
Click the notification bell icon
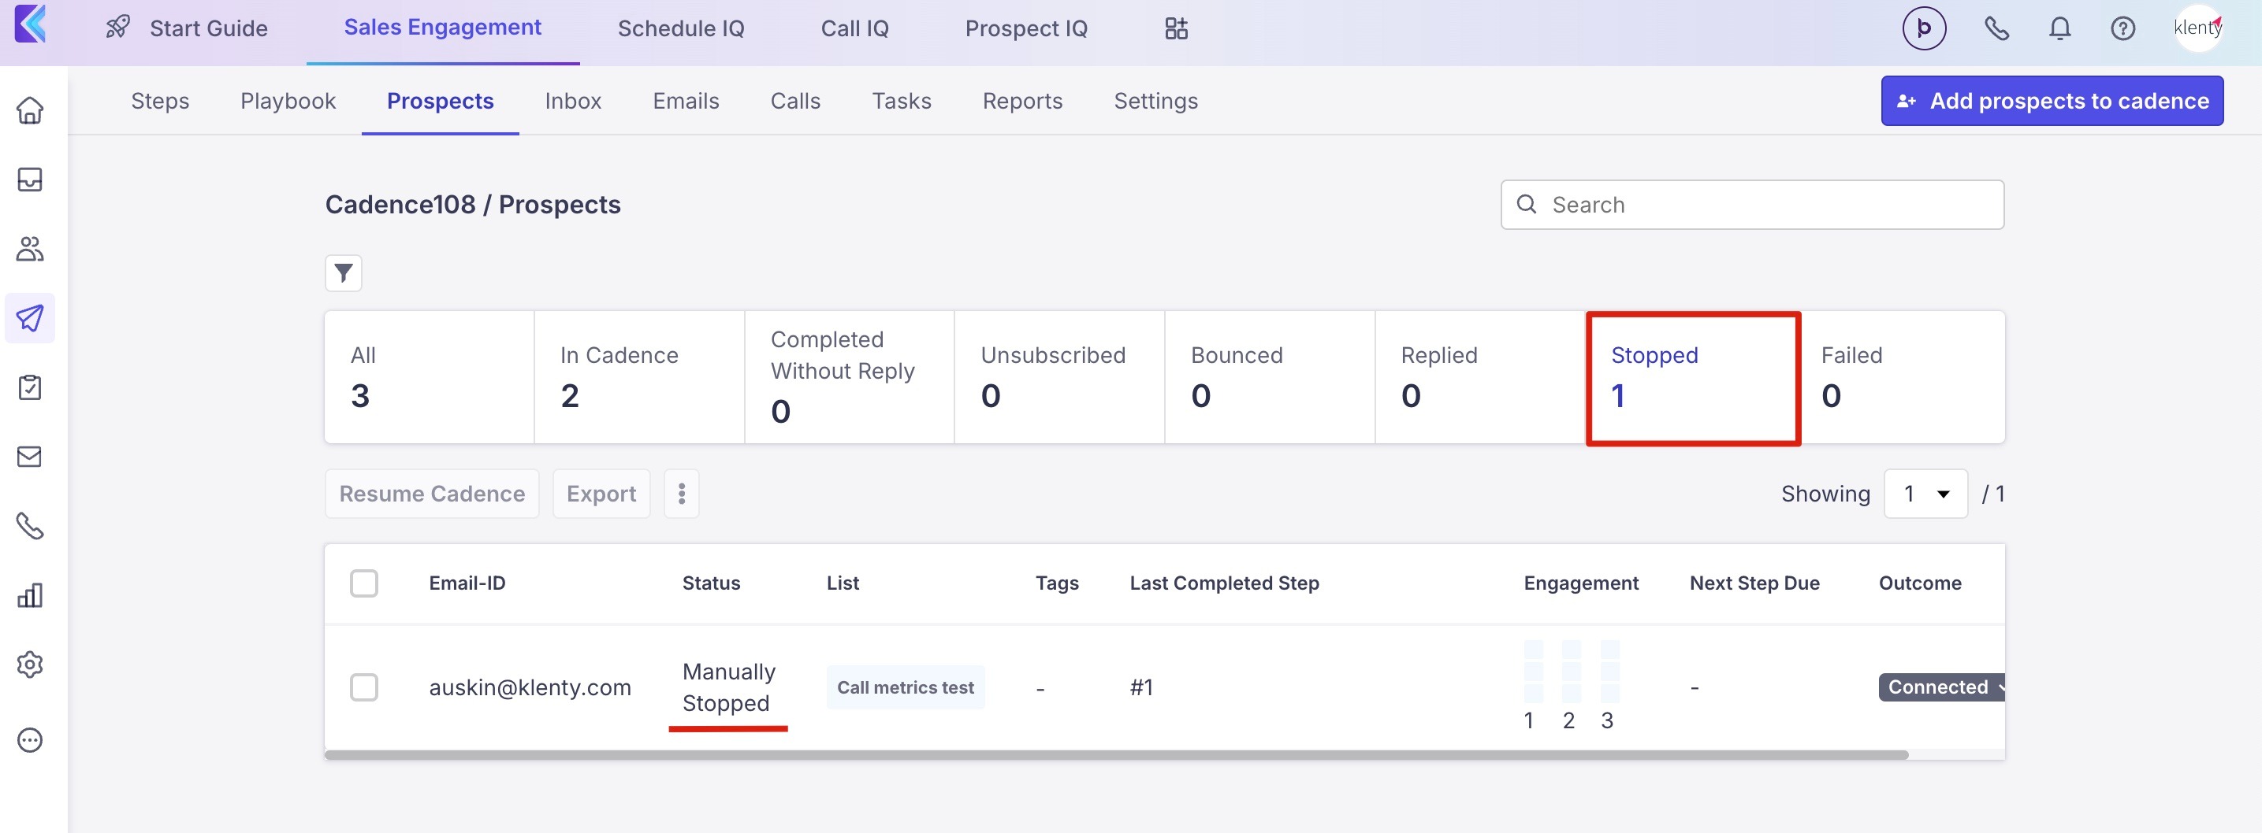tap(2059, 29)
